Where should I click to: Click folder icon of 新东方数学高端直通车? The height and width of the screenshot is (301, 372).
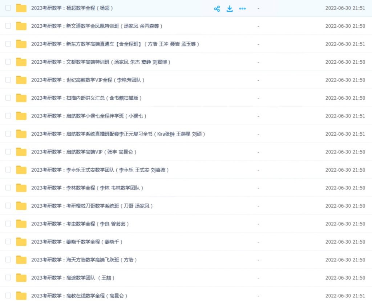pos(21,44)
